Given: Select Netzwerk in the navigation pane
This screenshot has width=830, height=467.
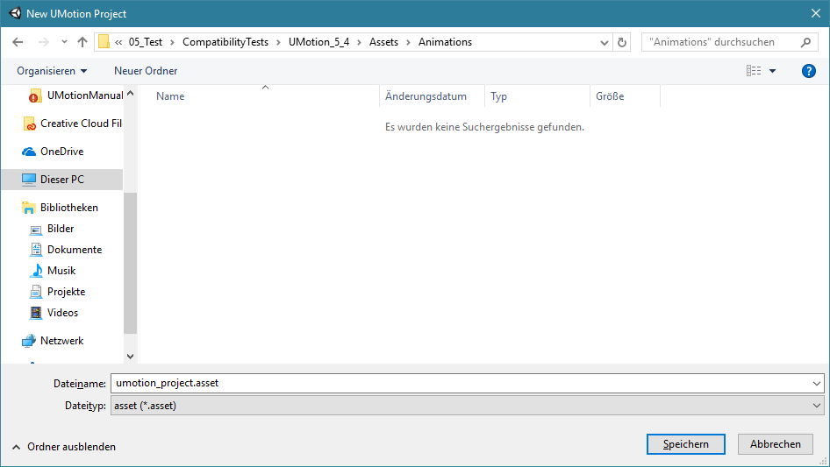Looking at the screenshot, I should click(61, 341).
